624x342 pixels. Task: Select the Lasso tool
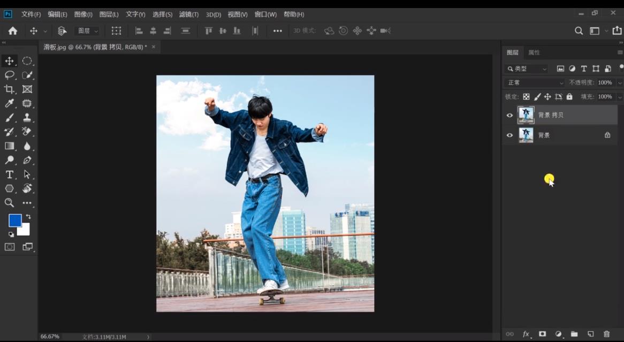coord(10,75)
